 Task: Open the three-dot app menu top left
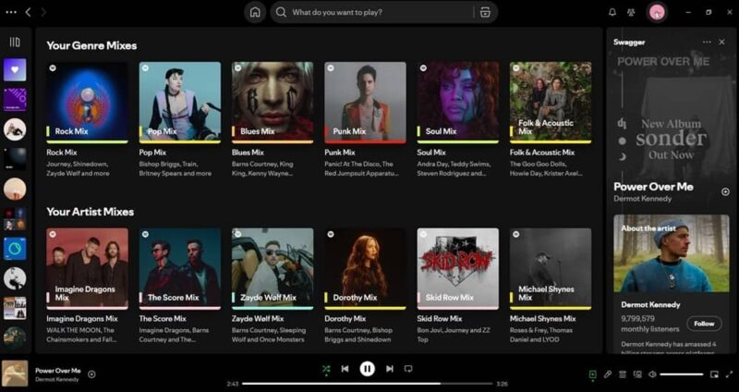11,12
